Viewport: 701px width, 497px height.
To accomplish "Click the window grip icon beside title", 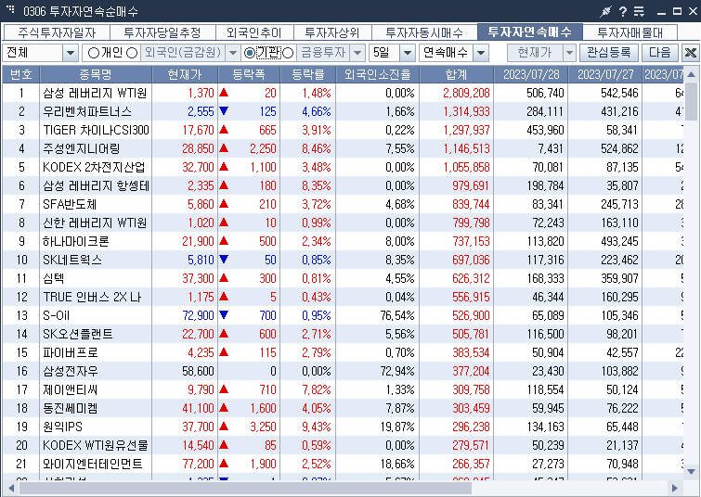I will coord(10,9).
